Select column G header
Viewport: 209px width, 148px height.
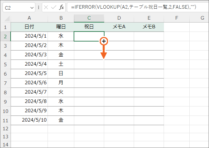tap(199, 18)
